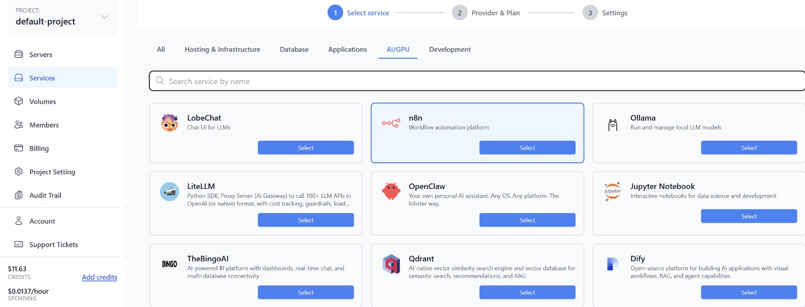
Task: Click the Account label in sidebar
Action: [x=42, y=221]
